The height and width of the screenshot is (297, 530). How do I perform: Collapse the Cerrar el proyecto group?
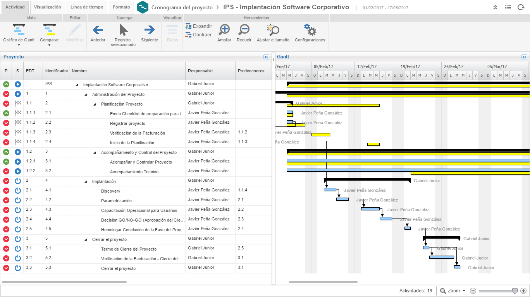pyautogui.click(x=86, y=240)
